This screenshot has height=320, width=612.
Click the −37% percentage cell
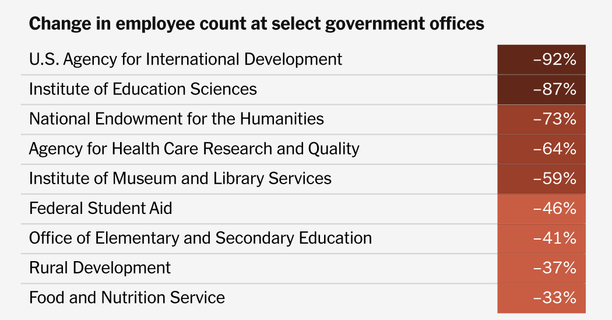click(x=541, y=268)
